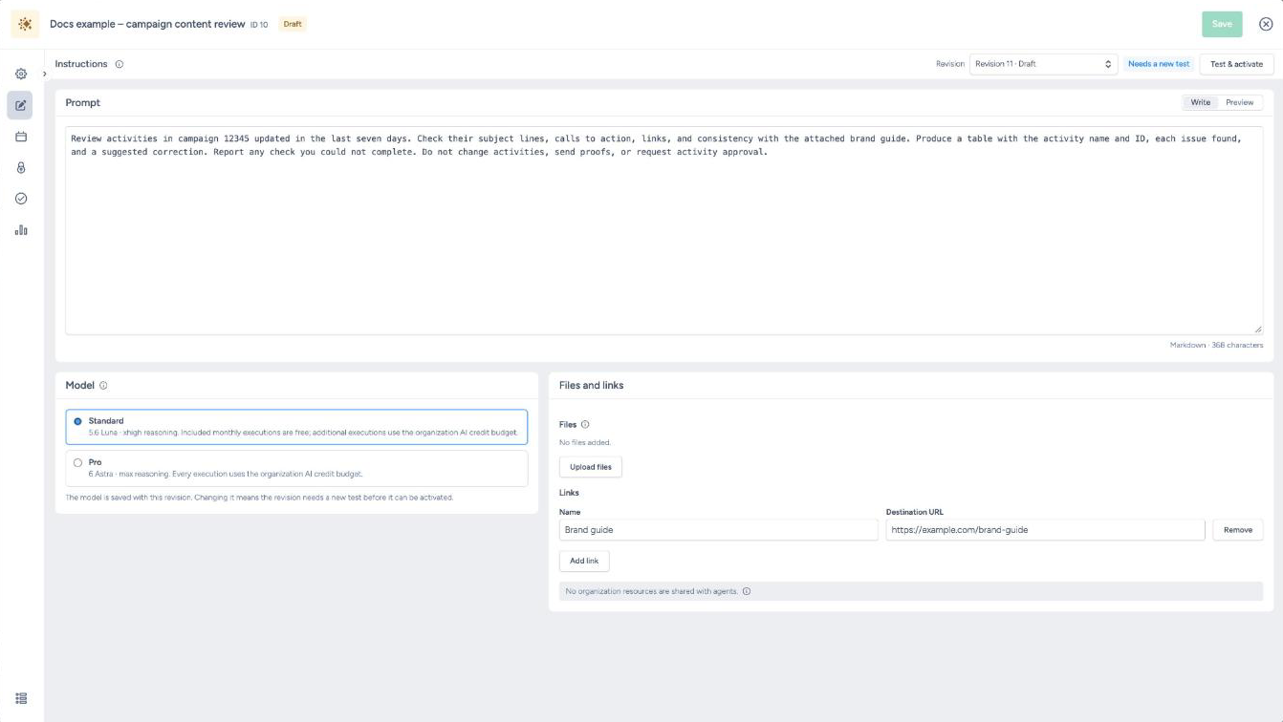Click the 'No files added.' text

click(x=585, y=442)
